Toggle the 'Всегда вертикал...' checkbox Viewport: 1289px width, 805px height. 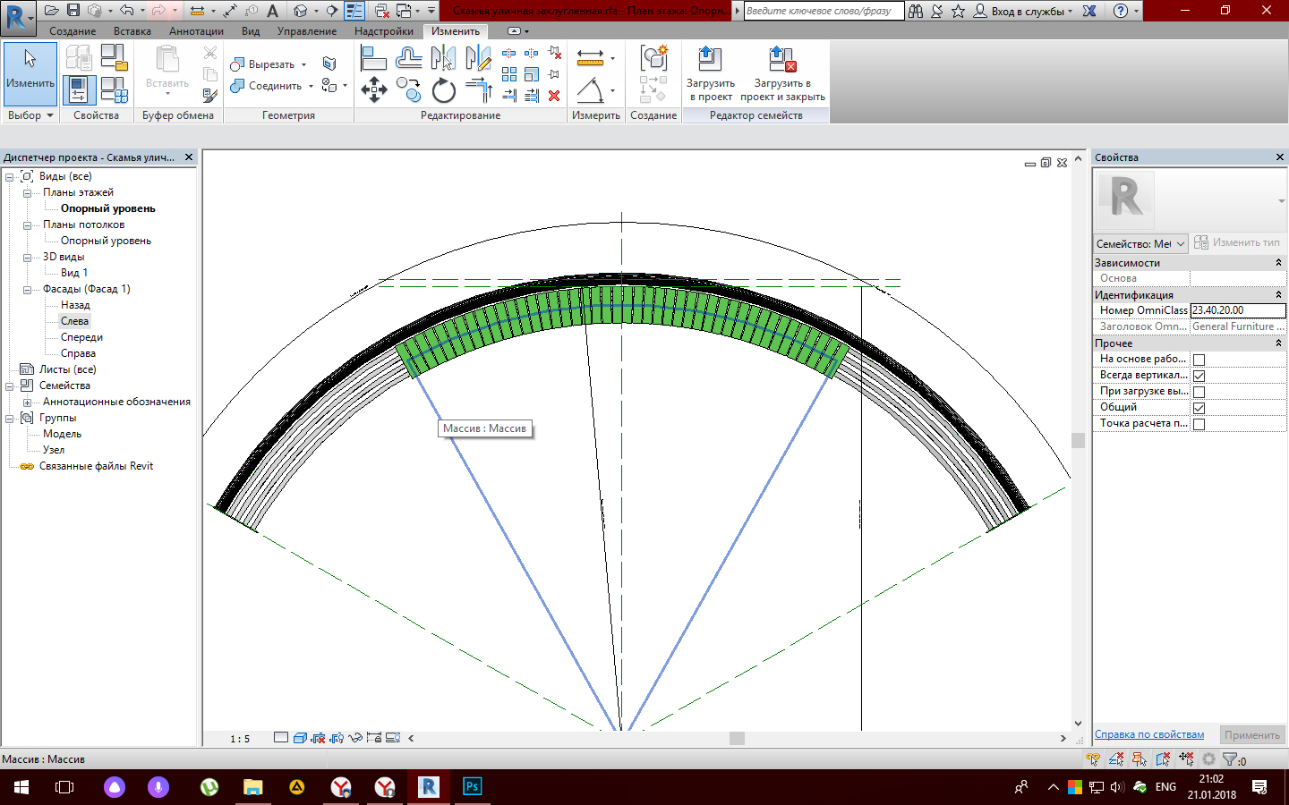click(1199, 376)
